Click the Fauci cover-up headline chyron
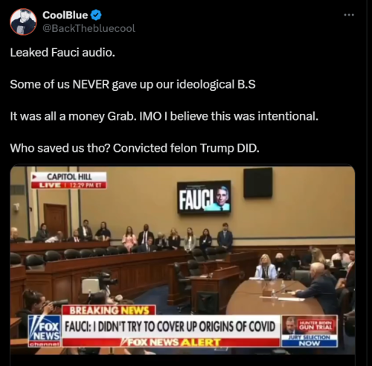The height and width of the screenshot is (366, 372). (170, 327)
